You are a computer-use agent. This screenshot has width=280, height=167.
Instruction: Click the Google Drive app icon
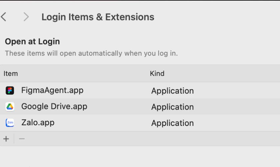(10, 107)
